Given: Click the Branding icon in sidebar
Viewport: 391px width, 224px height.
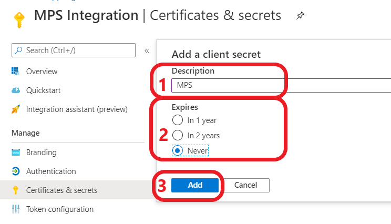Looking at the screenshot, I should [16, 152].
